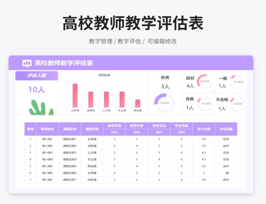The height and width of the screenshot is (204, 266).
Task: Select the 选修课 bar in the chart
Action: click(91, 100)
